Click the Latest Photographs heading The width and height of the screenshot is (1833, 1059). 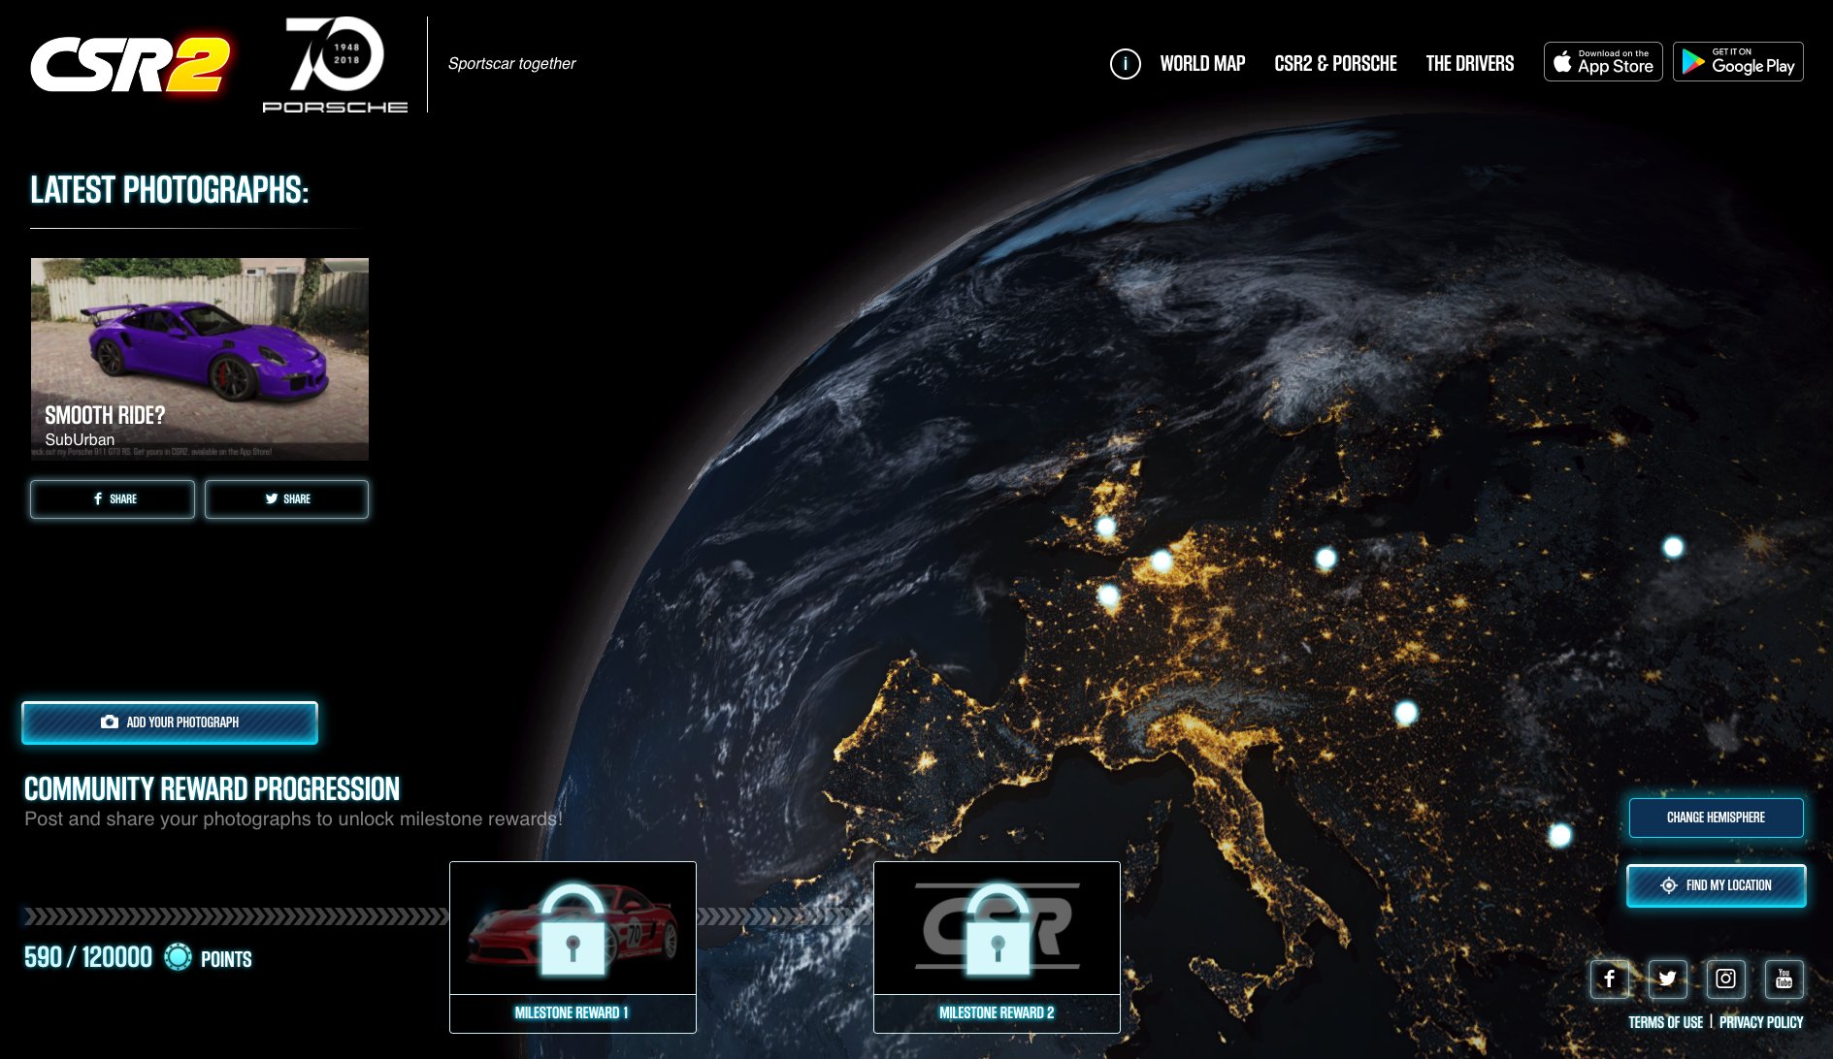click(x=169, y=190)
